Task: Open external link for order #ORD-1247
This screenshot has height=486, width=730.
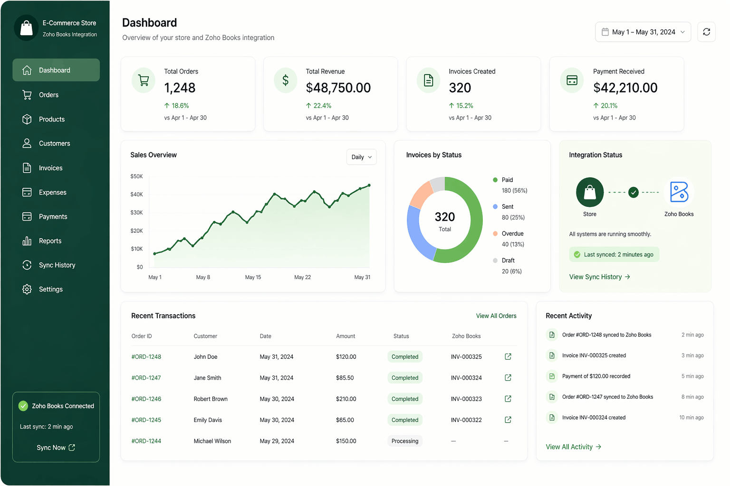Action: pyautogui.click(x=508, y=378)
